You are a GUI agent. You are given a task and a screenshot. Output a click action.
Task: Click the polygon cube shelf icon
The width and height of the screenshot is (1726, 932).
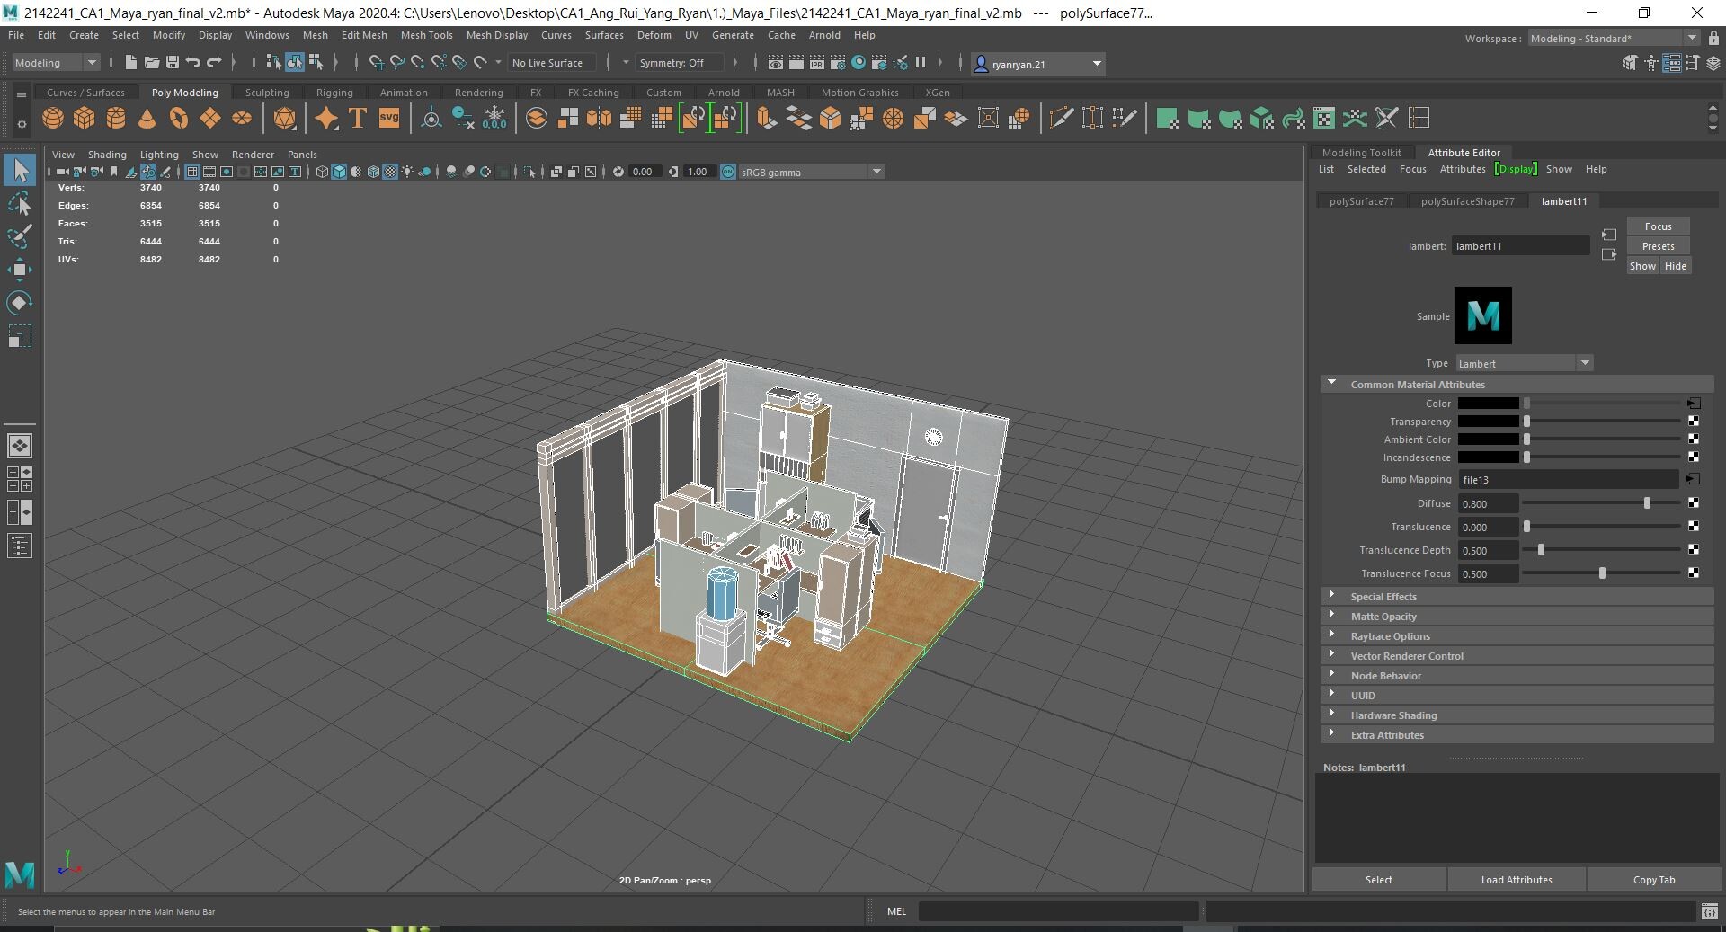click(x=85, y=119)
